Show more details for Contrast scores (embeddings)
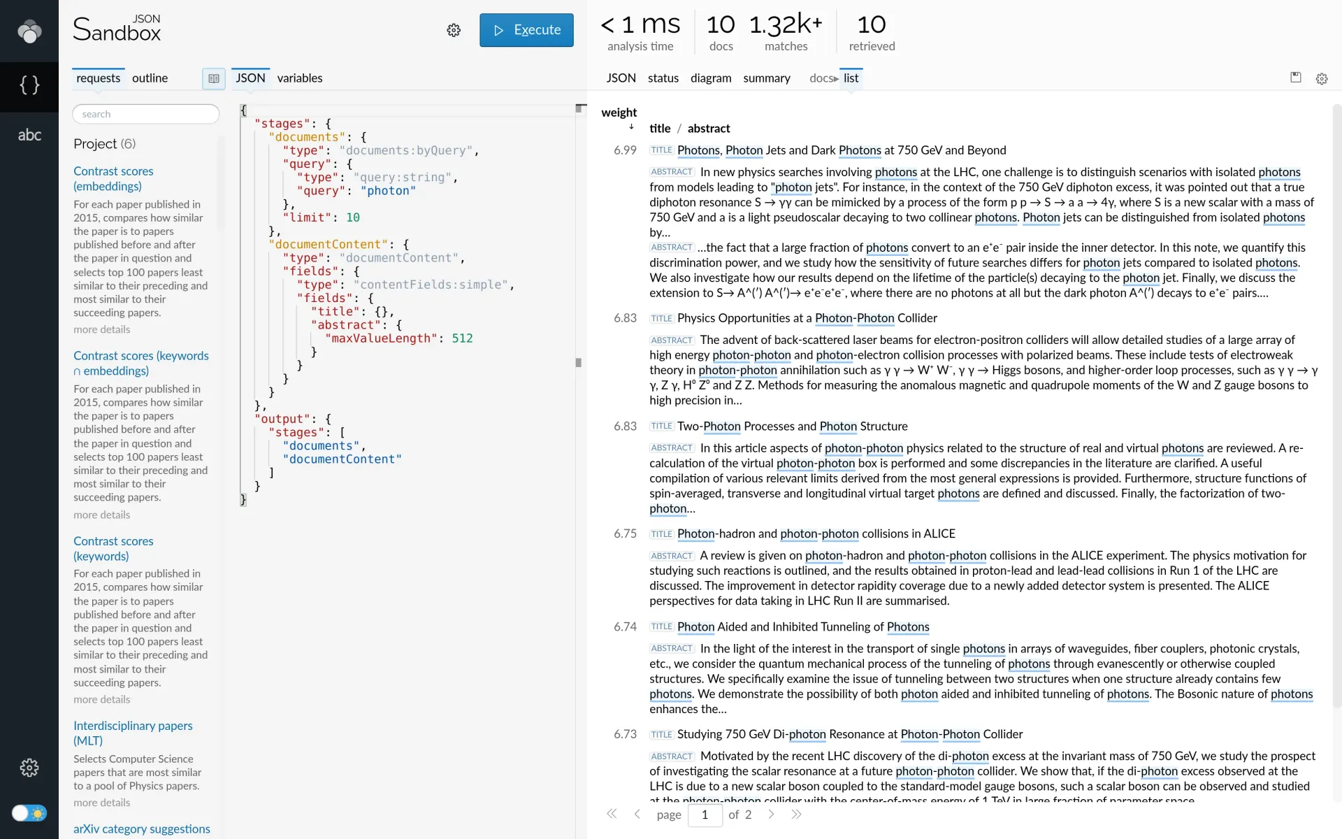Viewport: 1342px width, 839px height. [102, 329]
